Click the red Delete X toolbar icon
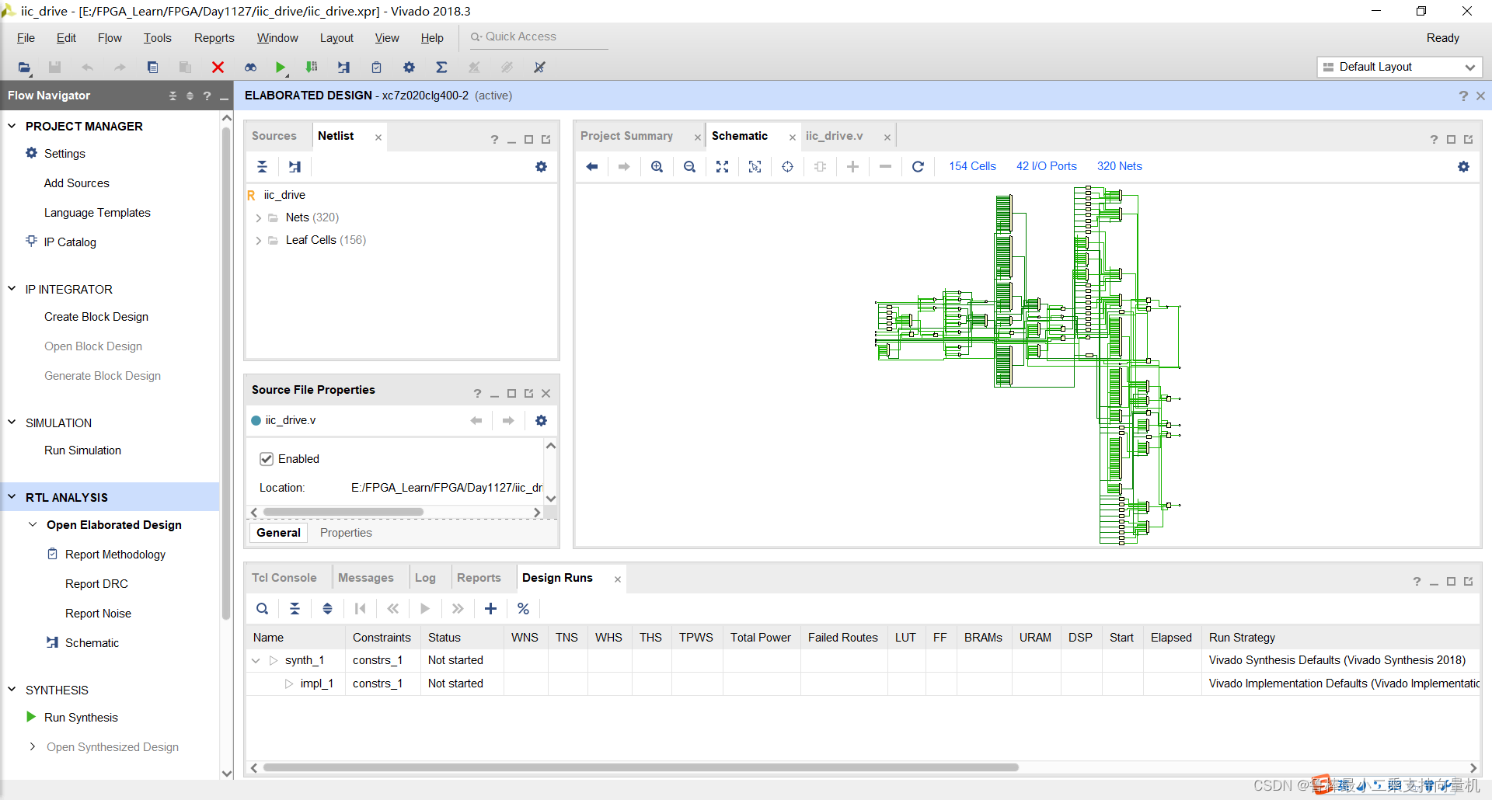Viewport: 1492px width, 800px height. click(218, 68)
